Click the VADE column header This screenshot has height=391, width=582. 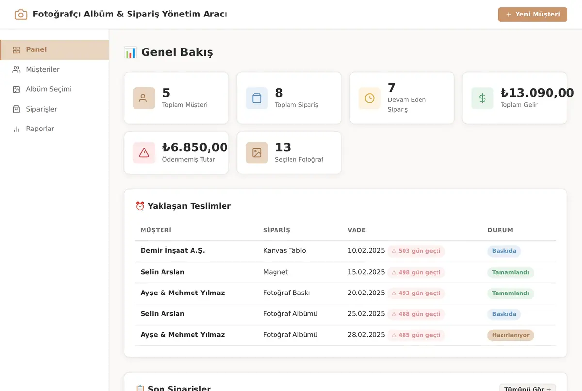coord(356,230)
